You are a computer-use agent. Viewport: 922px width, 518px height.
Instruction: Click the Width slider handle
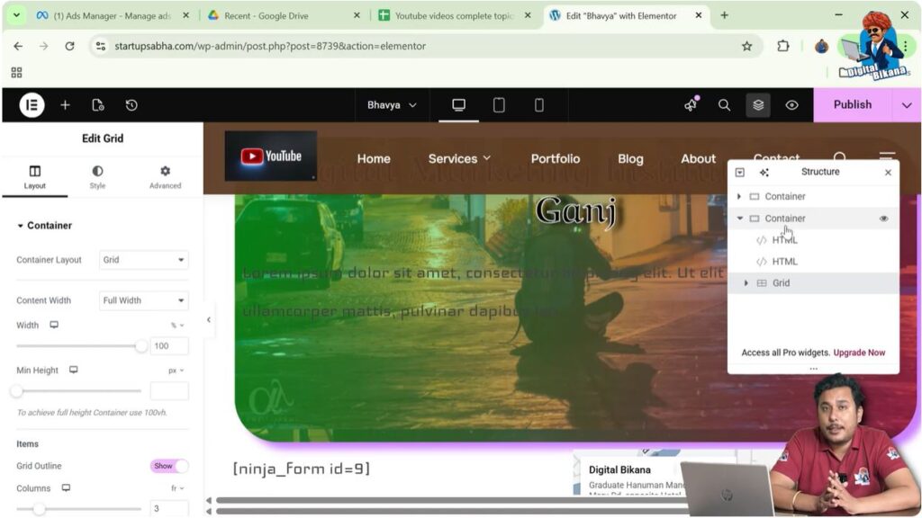(141, 346)
